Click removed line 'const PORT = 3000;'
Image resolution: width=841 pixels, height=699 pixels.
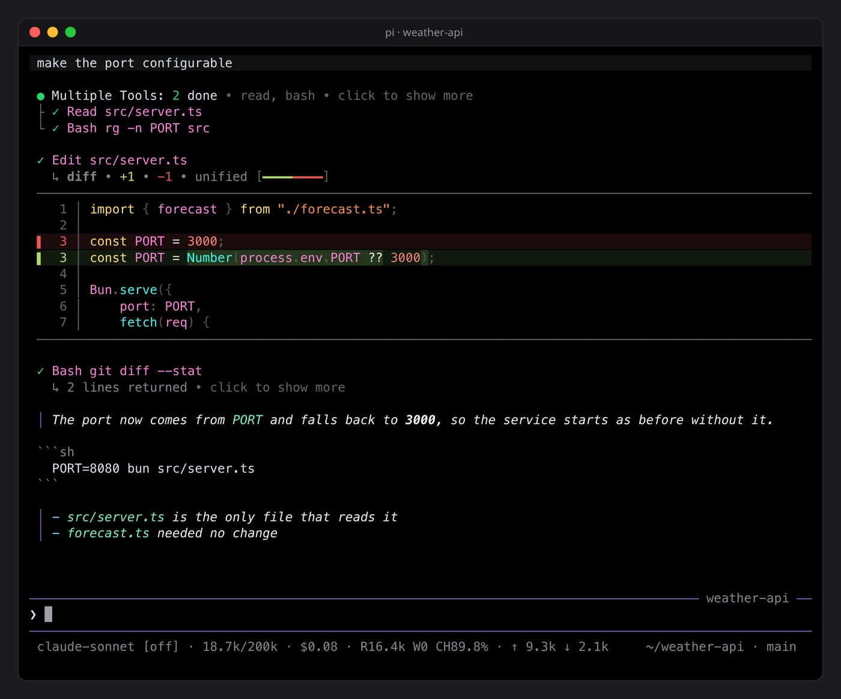pyautogui.click(x=424, y=242)
